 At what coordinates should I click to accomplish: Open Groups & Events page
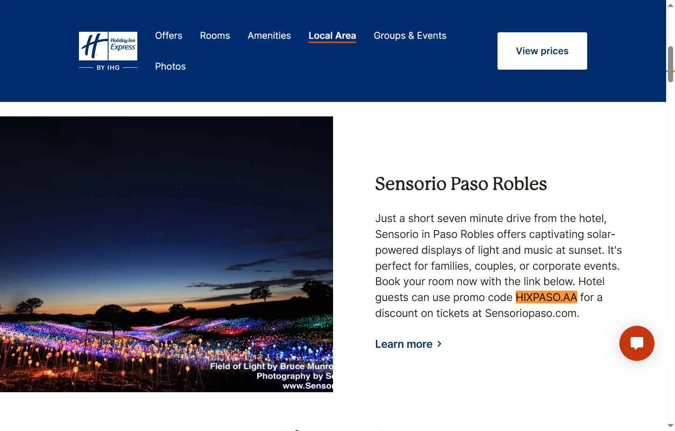[x=410, y=36]
